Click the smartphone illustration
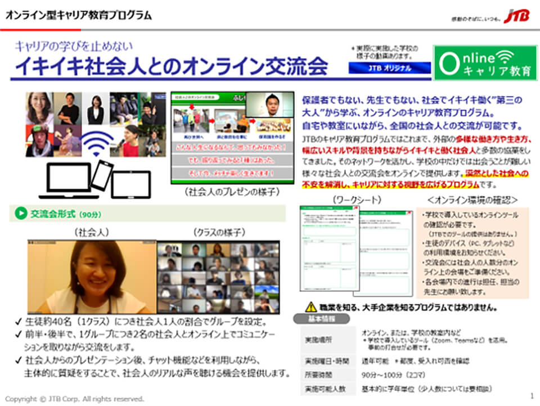 tap(102, 175)
